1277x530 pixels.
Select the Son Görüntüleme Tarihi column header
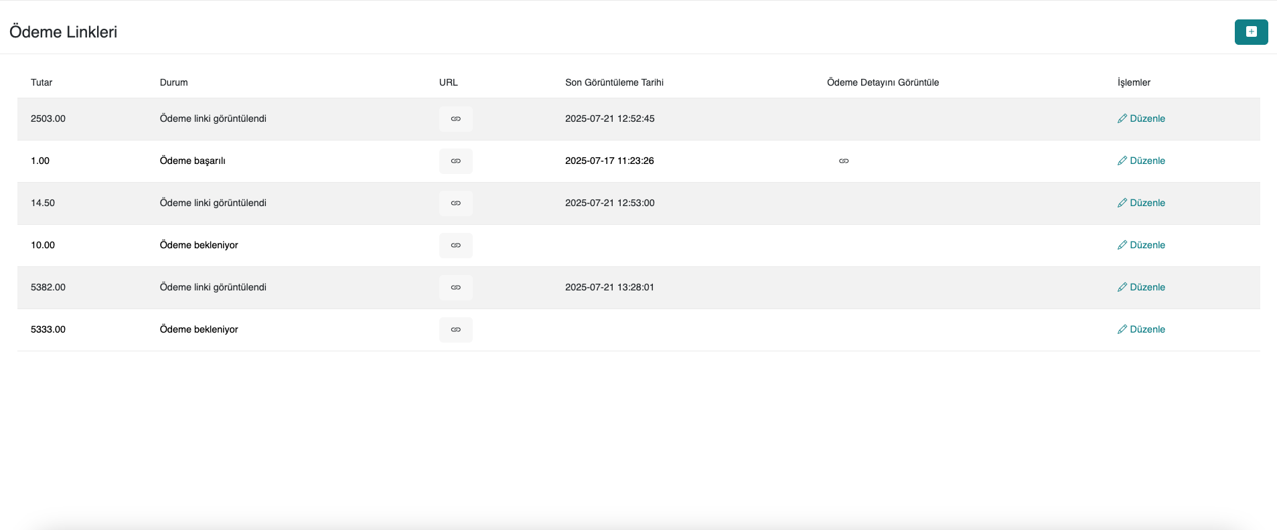614,83
